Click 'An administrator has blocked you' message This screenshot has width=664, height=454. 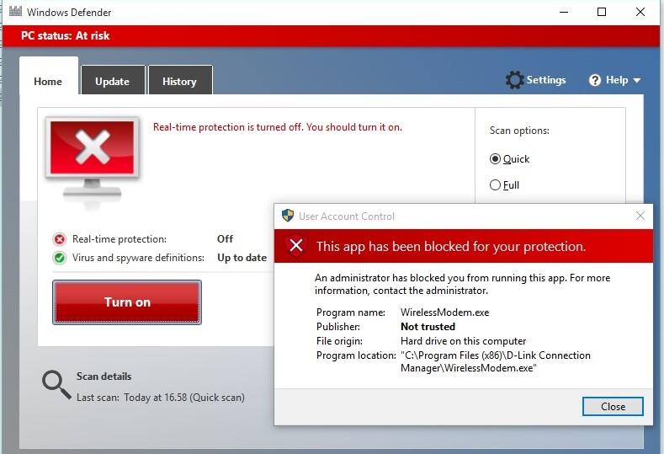click(462, 284)
